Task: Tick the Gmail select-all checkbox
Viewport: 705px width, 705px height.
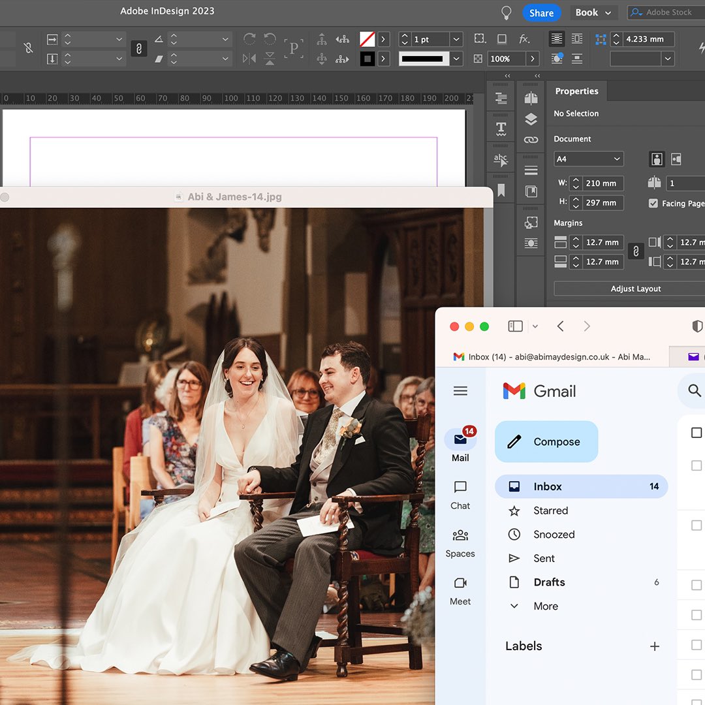Action: 697,433
